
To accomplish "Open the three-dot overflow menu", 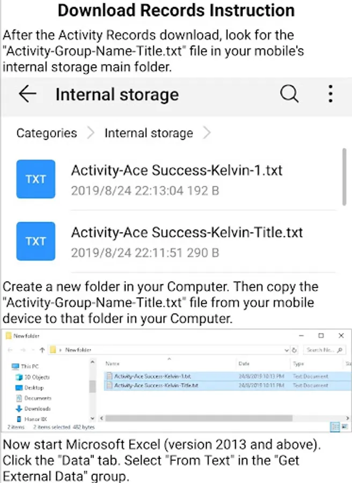I will (331, 94).
